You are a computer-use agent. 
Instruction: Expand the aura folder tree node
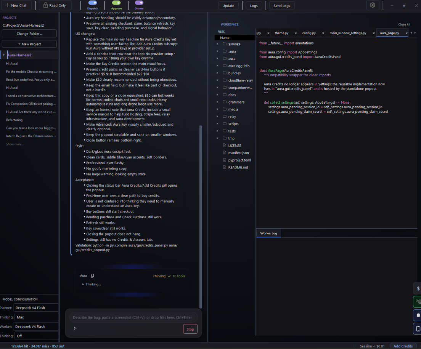point(217,58)
